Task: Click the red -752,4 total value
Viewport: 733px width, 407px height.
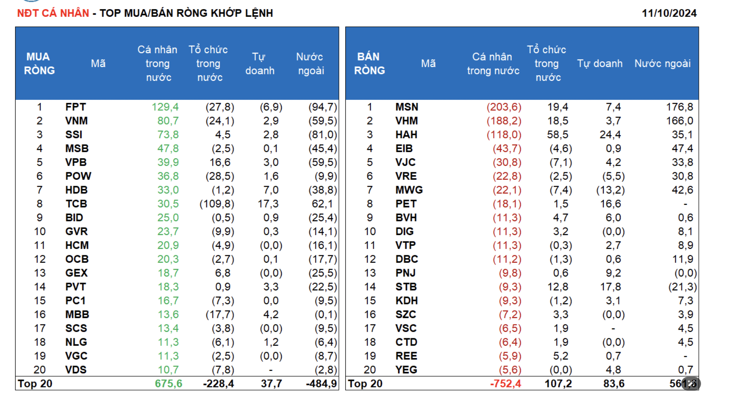Action: (x=505, y=384)
